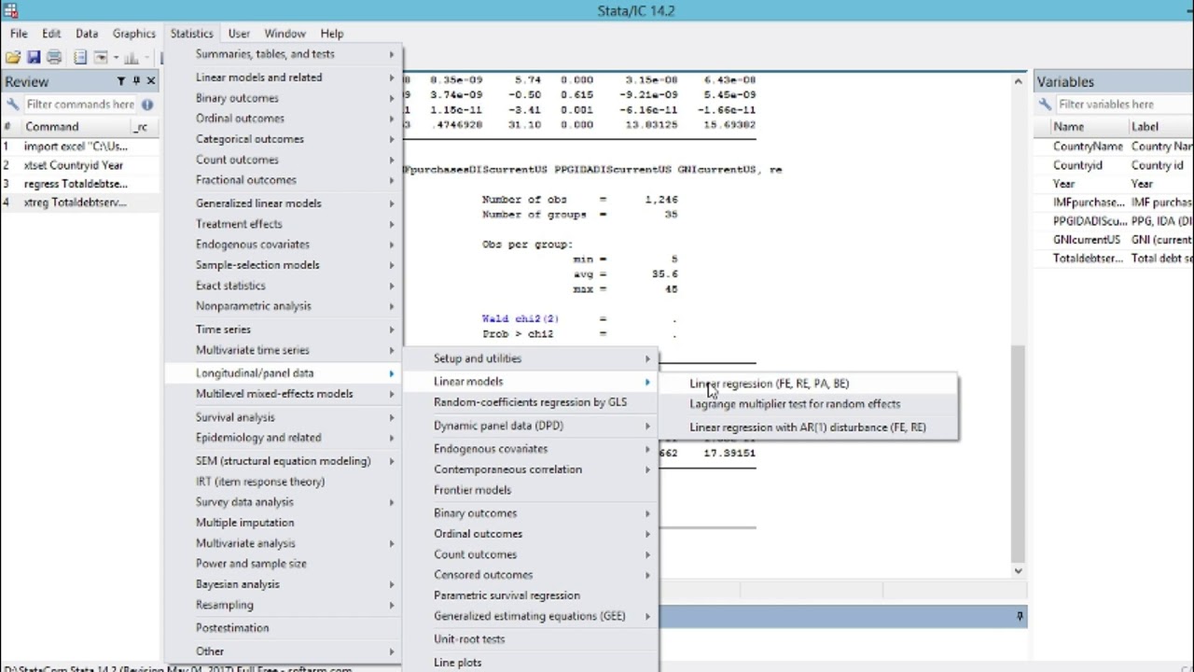Click the Results window vertical scrollbar thumb
1194x672 pixels.
tap(1018, 453)
